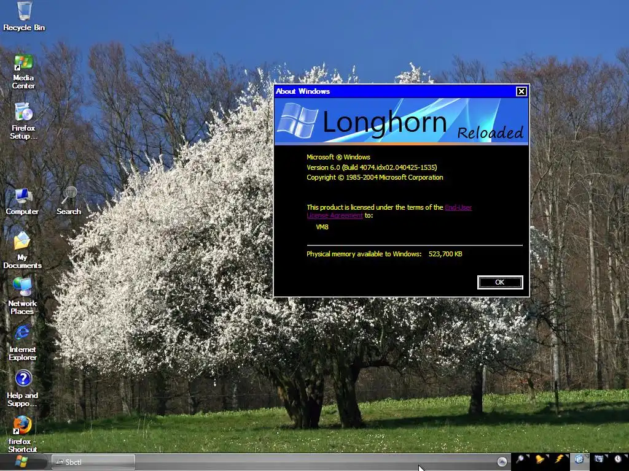The image size is (629, 471).
Task: Click the bell notification tray tile
Action: pyautogui.click(x=541, y=460)
